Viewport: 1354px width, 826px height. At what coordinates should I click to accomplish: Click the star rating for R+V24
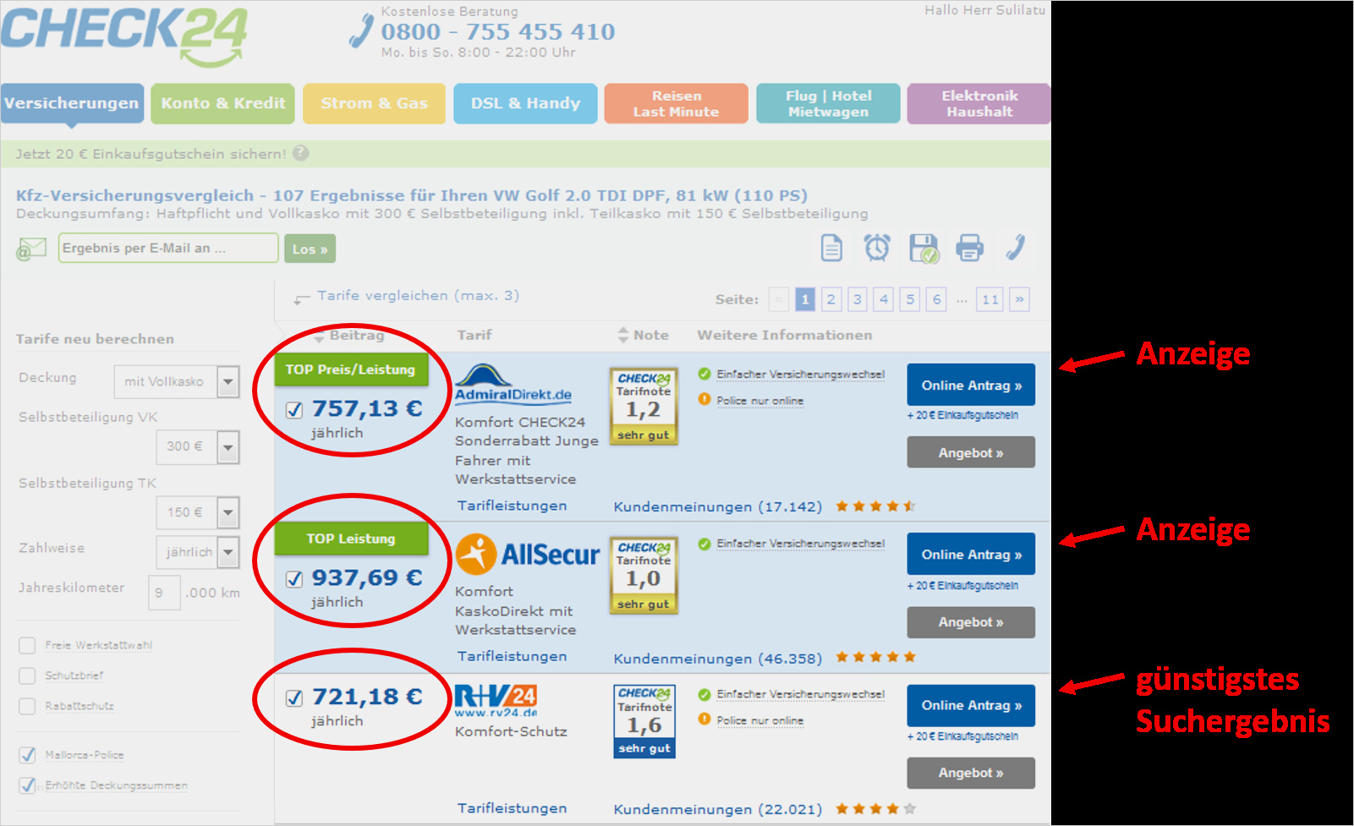[875, 809]
